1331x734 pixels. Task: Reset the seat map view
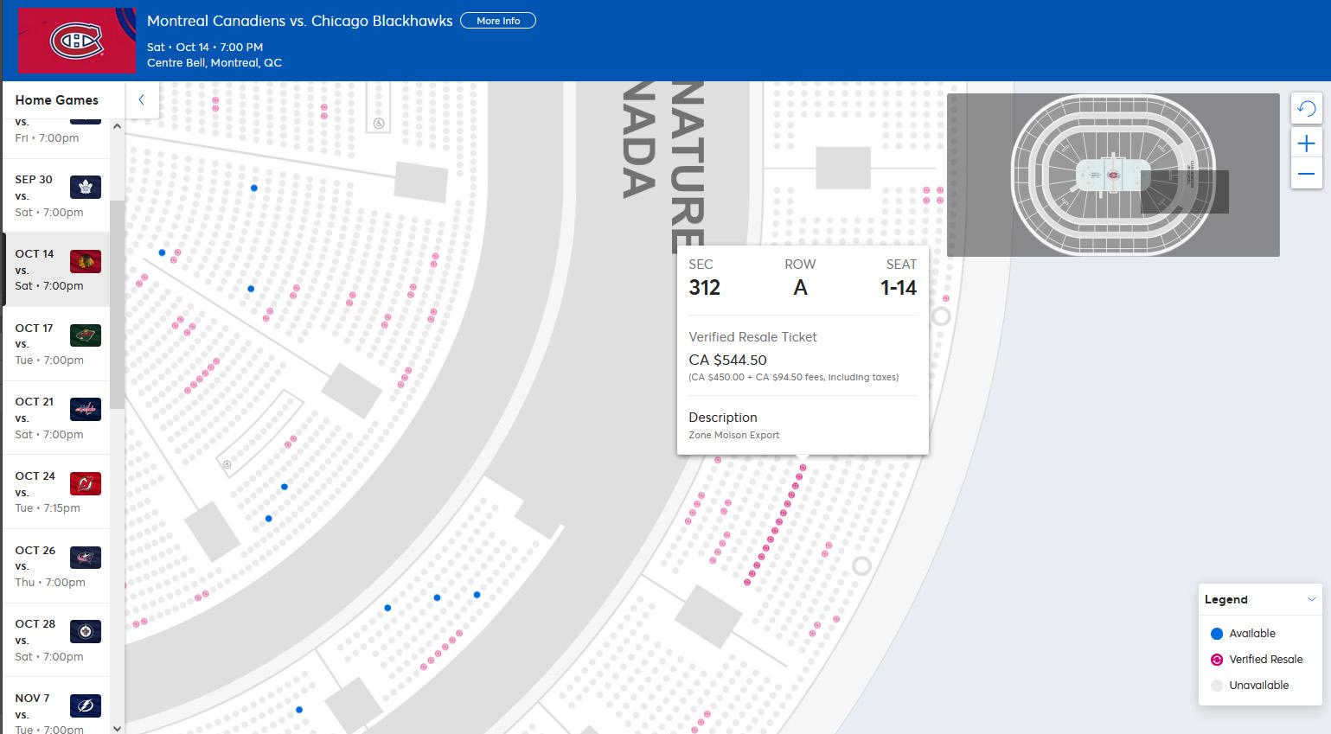(1306, 109)
